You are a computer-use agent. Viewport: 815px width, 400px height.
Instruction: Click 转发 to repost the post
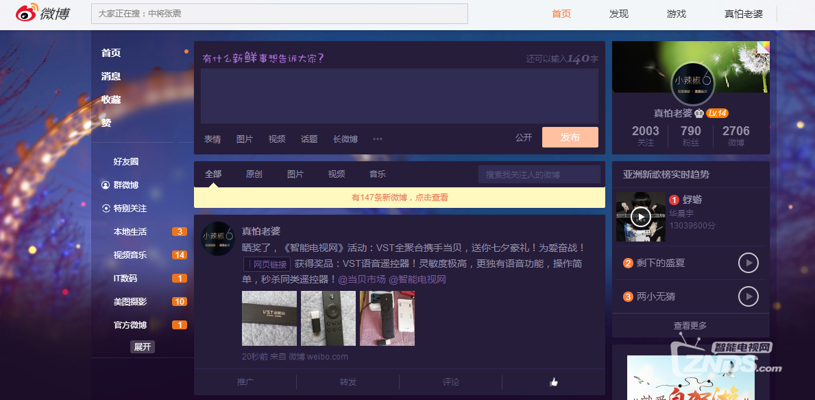(x=348, y=382)
